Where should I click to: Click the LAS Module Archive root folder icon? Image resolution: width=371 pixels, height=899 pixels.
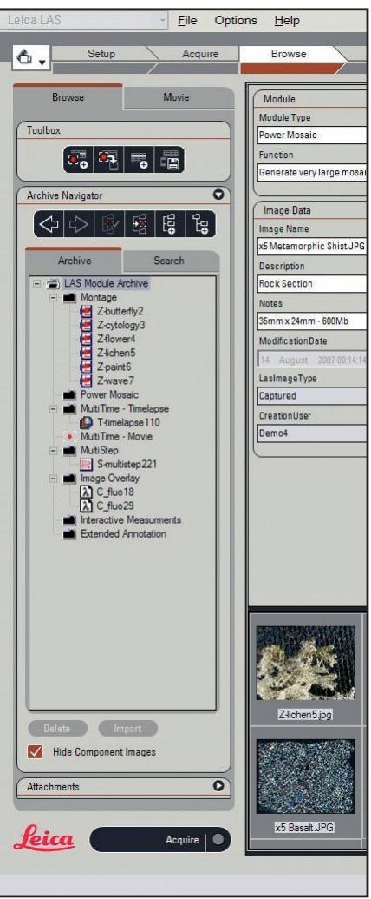[53, 283]
